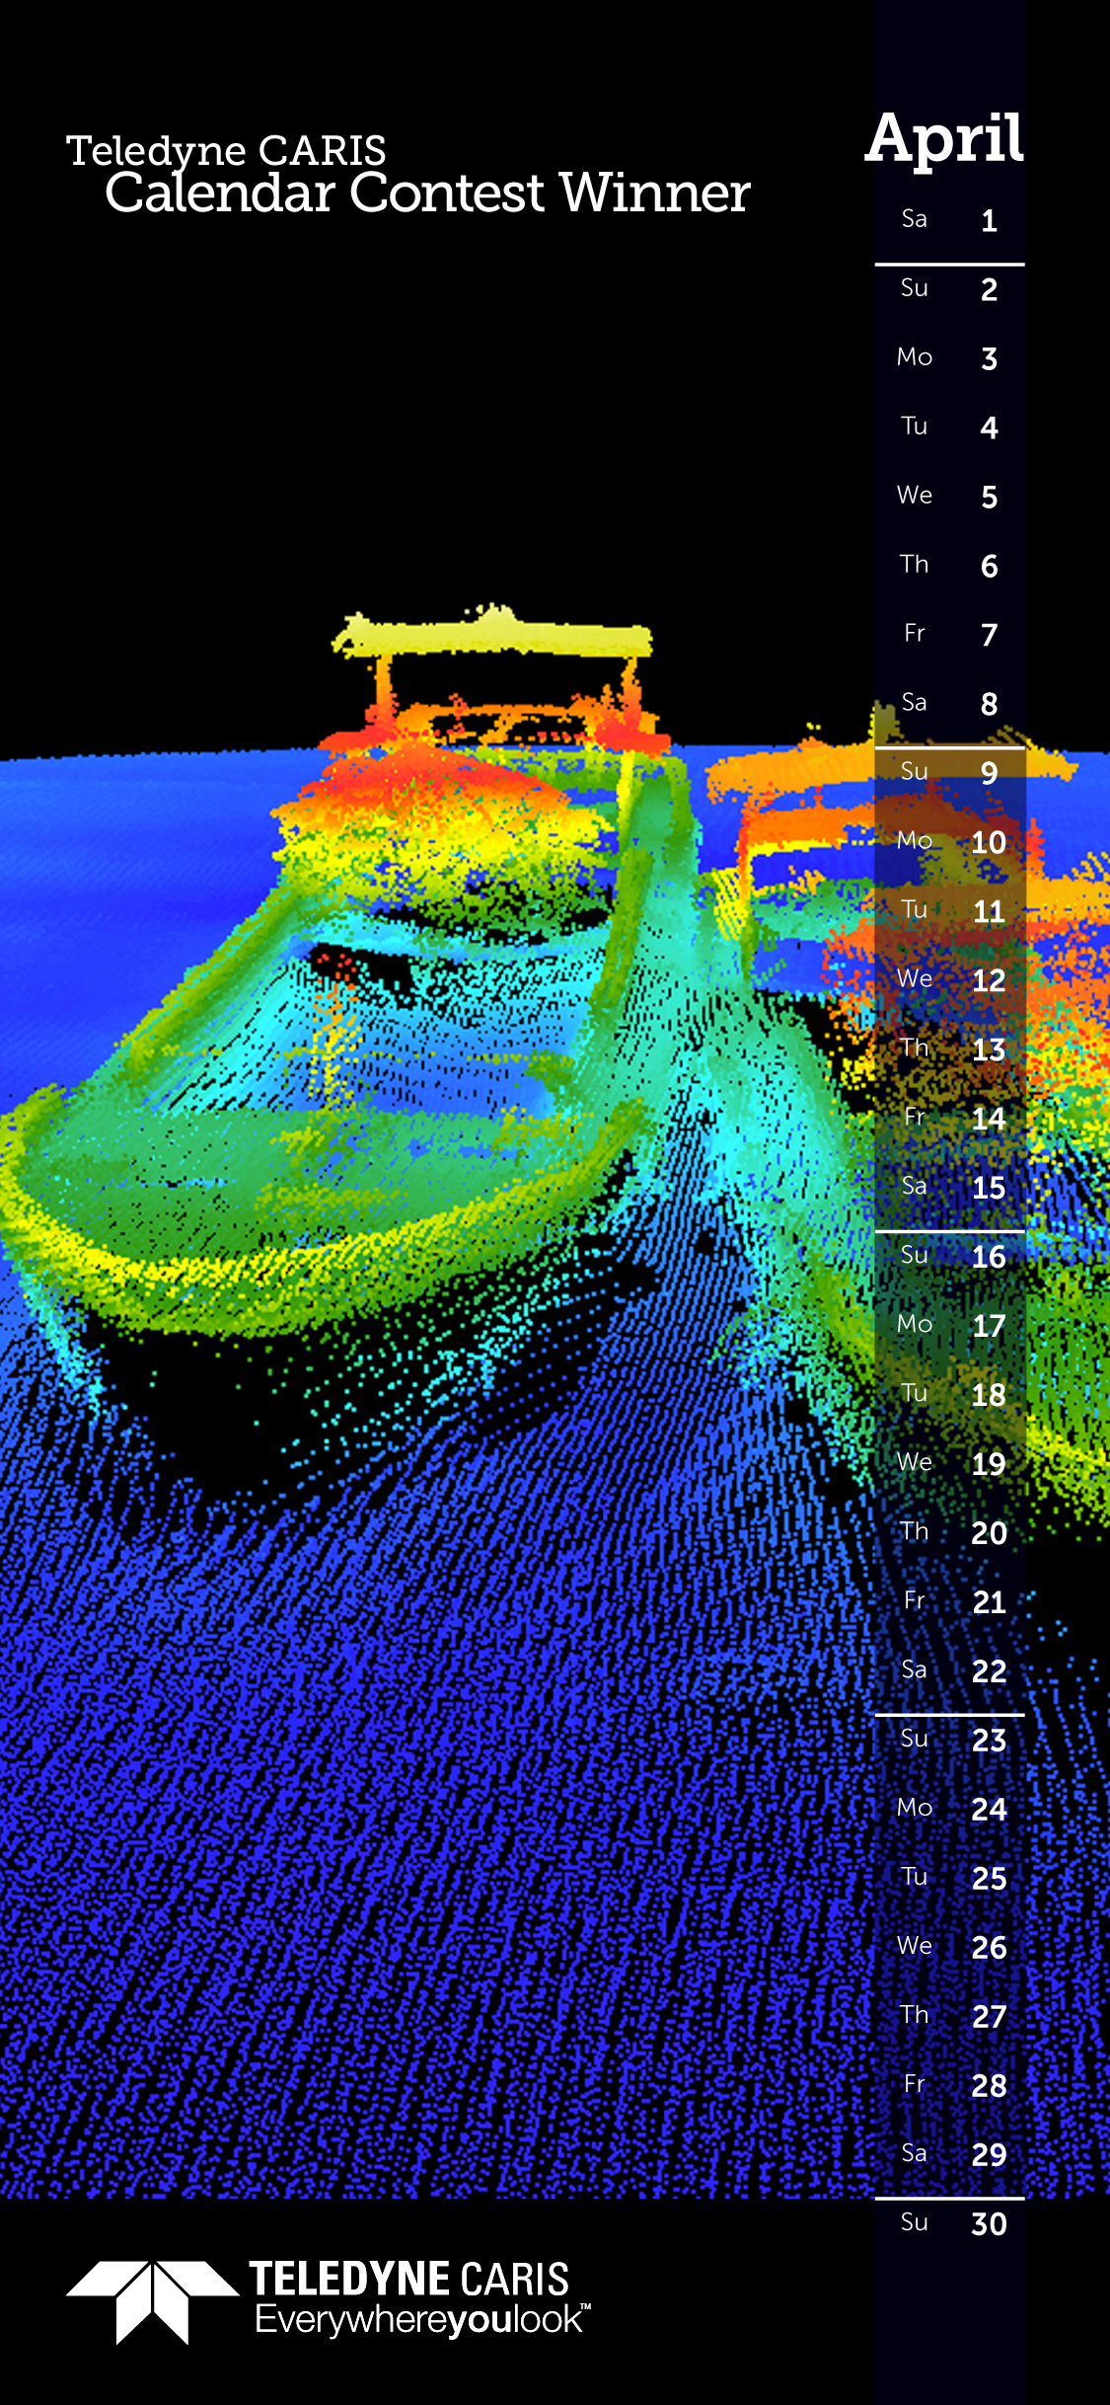This screenshot has width=1110, height=2405.
Task: Select calendar date 28
Action: 989,2086
